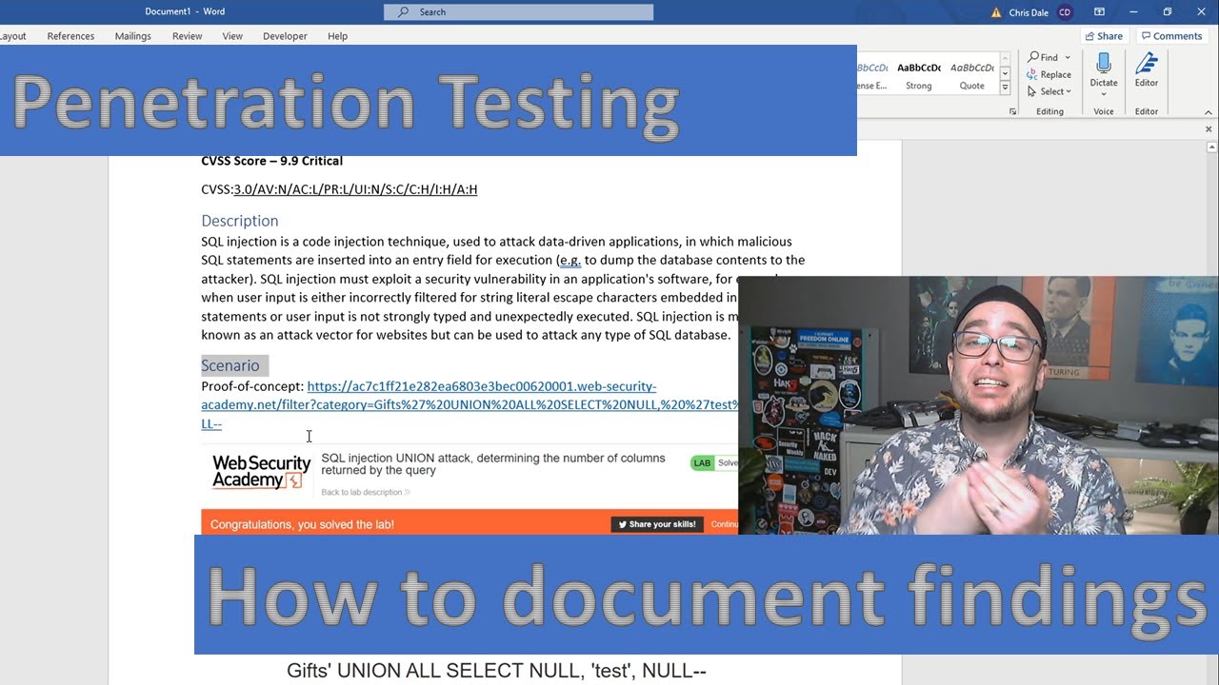The image size is (1219, 685).
Task: Click the 'CVSS Score – 9.9 Critical' line
Action: point(271,161)
